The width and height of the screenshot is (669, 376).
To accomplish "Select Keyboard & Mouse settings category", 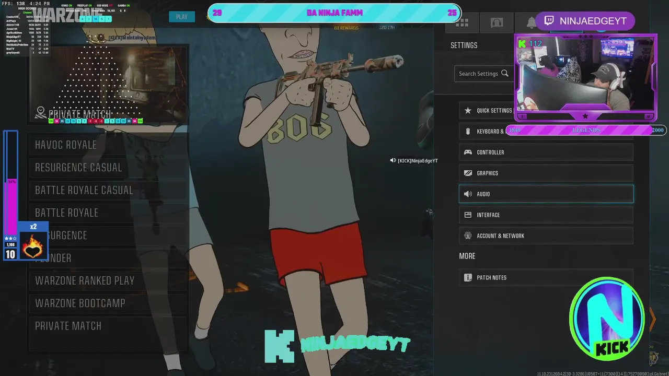I will click(x=546, y=132).
